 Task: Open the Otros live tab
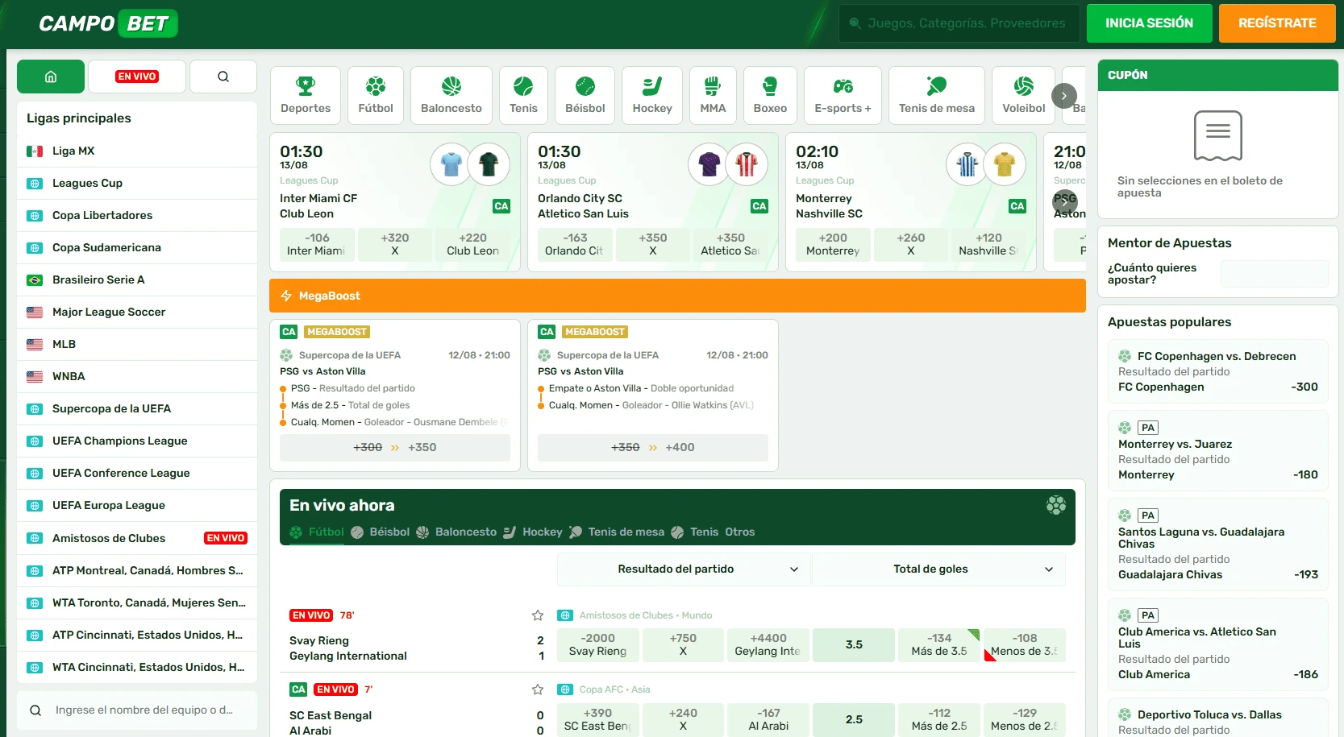pyautogui.click(x=740, y=532)
